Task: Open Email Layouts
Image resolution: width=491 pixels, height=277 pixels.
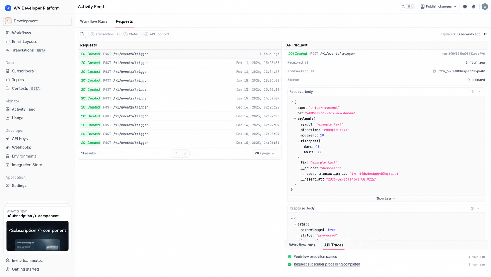Action: (x=24, y=41)
